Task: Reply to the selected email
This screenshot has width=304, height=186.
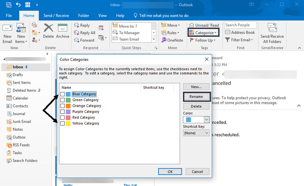Action: tap(82, 25)
